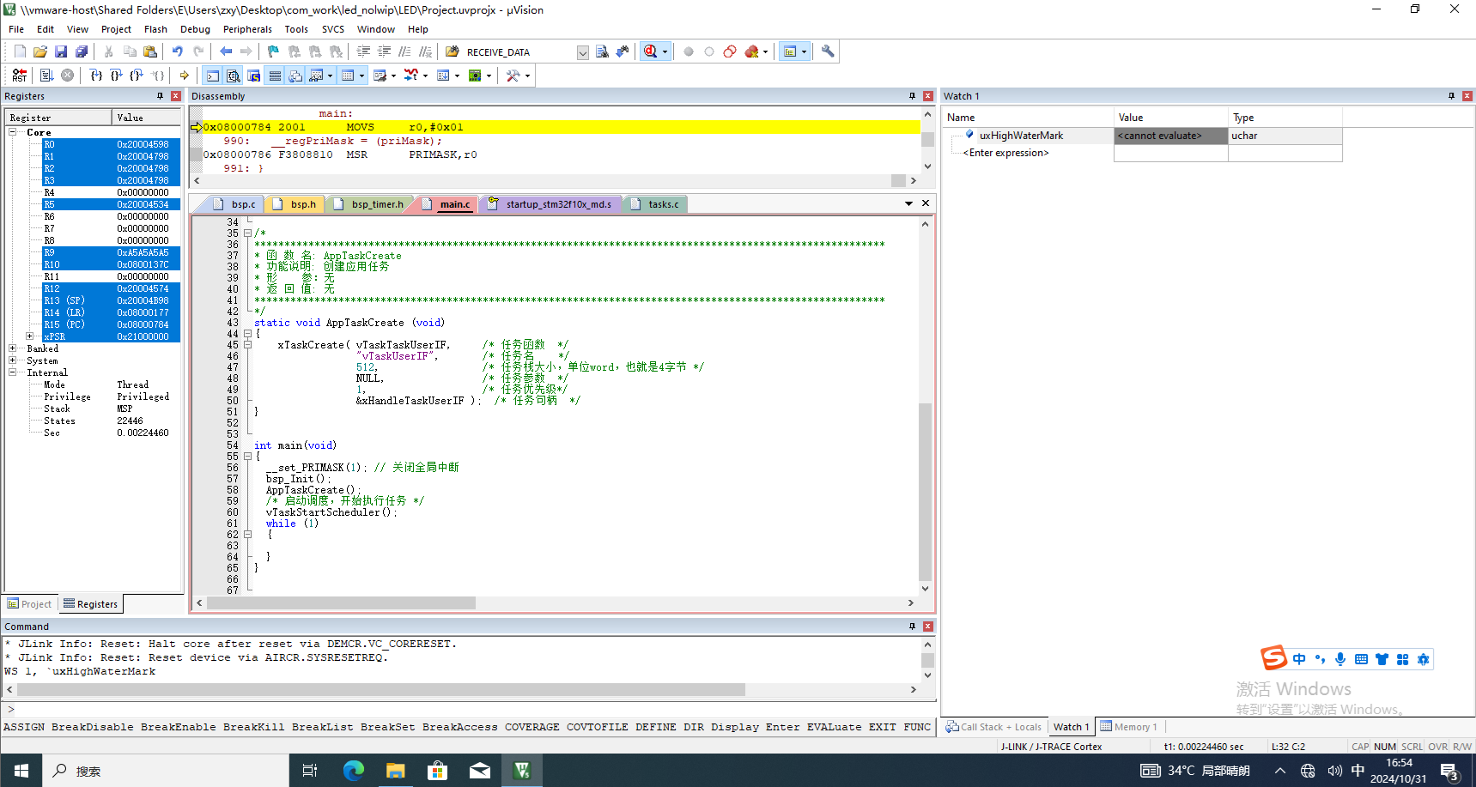Click the Paste toolbar icon
The width and height of the screenshot is (1476, 787).
(x=150, y=51)
